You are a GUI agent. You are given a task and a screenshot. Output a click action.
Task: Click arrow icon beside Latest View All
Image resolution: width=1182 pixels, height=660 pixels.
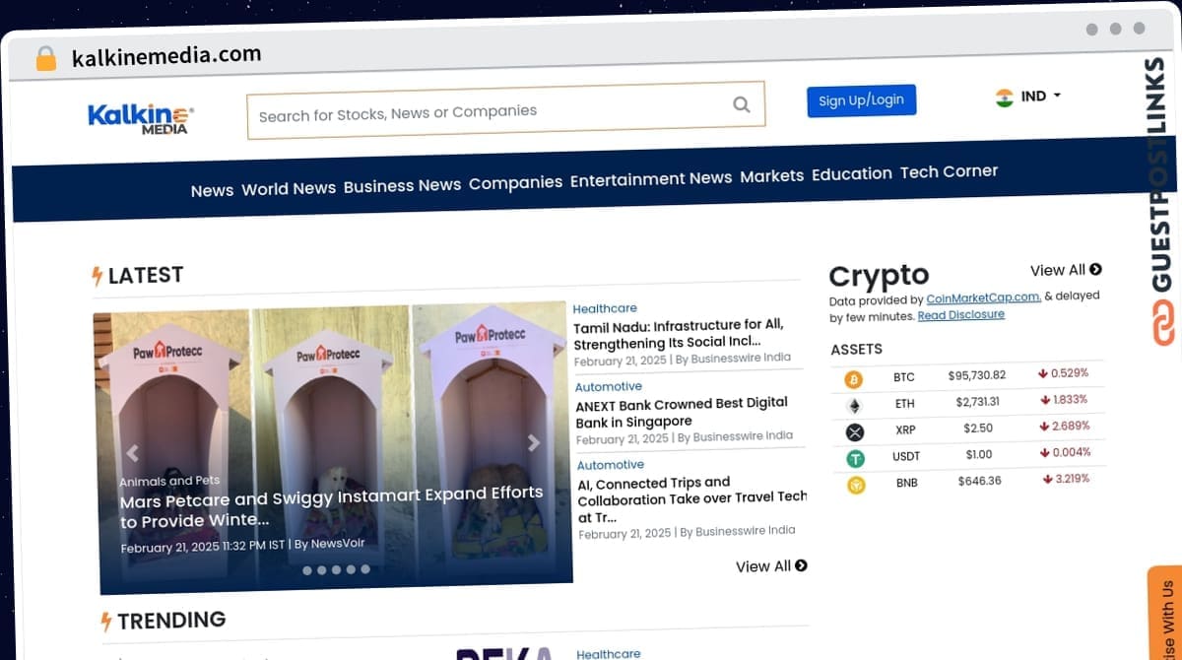801,565
